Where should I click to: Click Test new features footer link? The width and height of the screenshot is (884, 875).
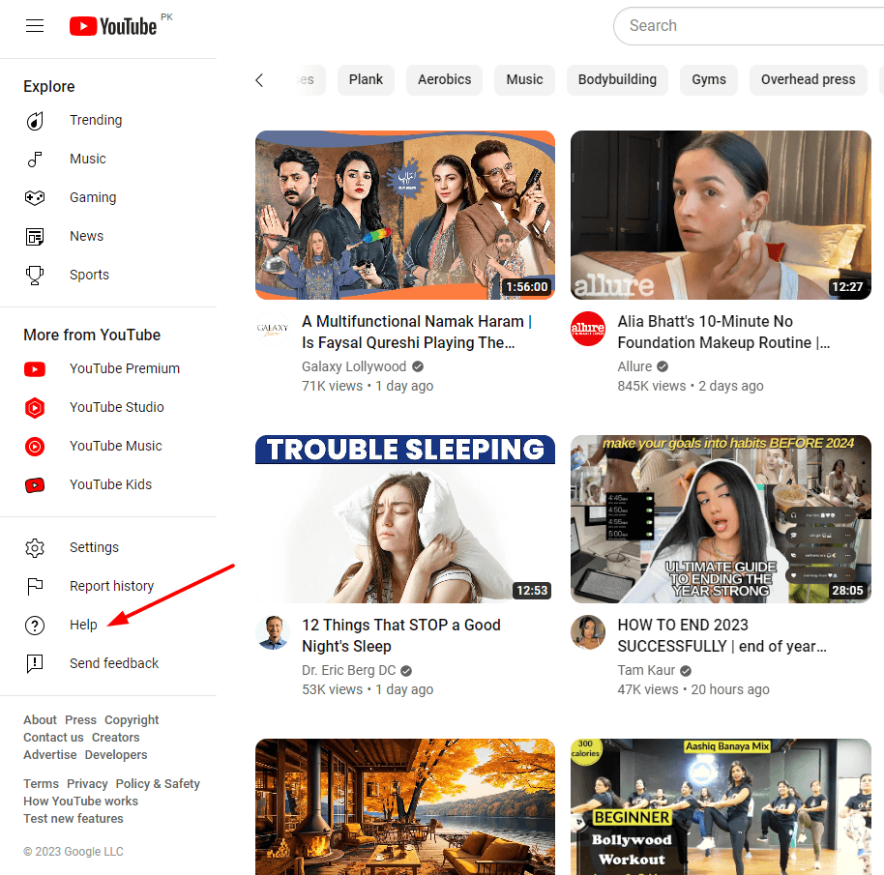[74, 819]
